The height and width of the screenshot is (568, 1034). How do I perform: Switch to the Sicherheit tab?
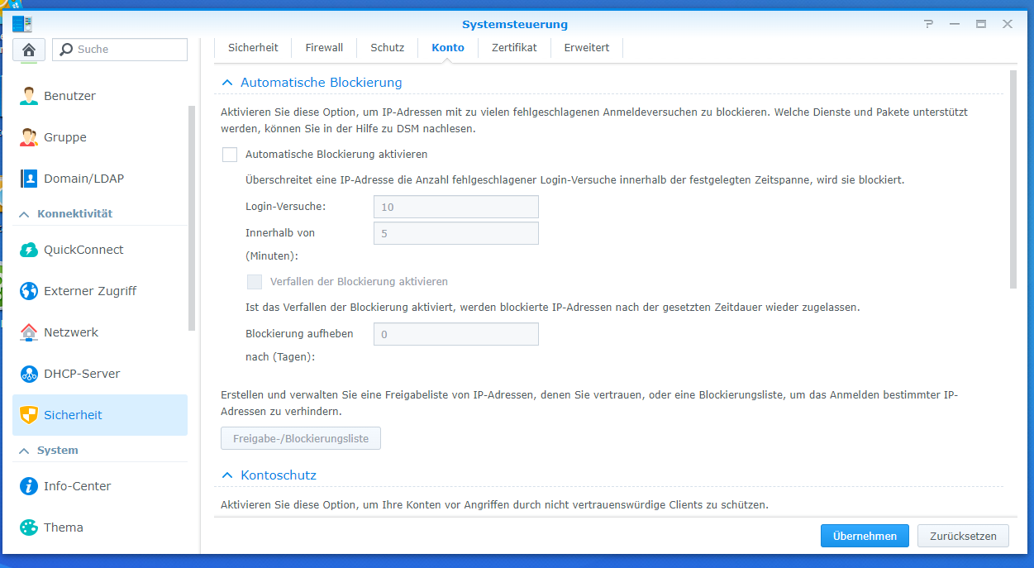tap(253, 48)
